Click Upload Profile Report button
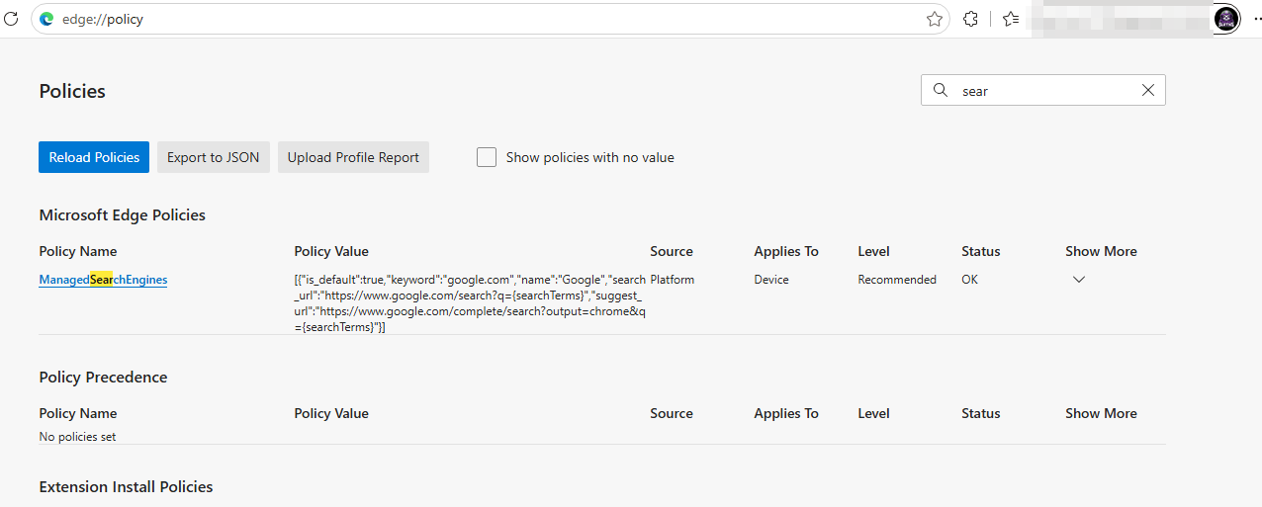Viewport: 1262px width, 507px height. point(353,157)
